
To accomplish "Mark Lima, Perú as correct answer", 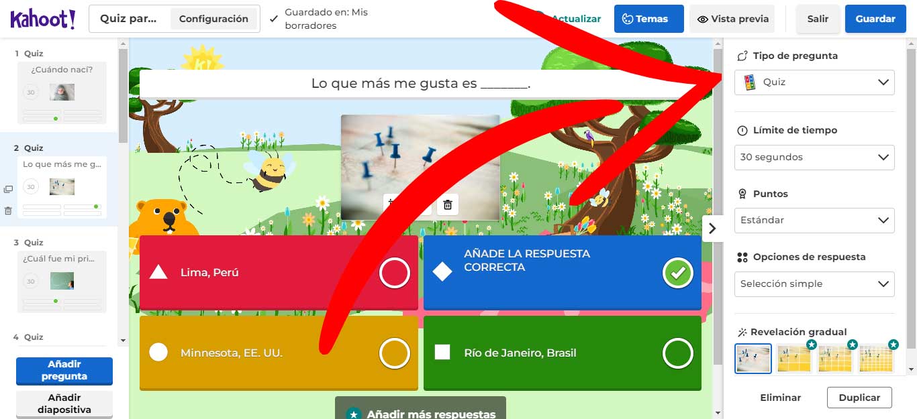I will coord(394,273).
